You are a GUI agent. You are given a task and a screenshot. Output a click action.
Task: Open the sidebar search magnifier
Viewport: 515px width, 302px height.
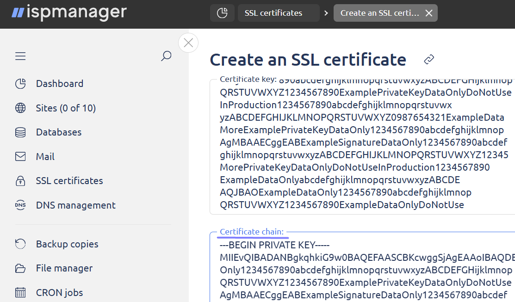click(166, 56)
